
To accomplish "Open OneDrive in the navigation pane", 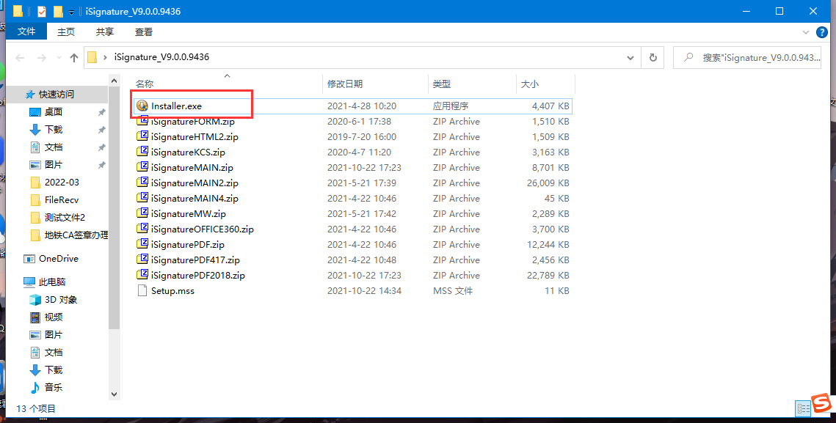I will pos(58,259).
